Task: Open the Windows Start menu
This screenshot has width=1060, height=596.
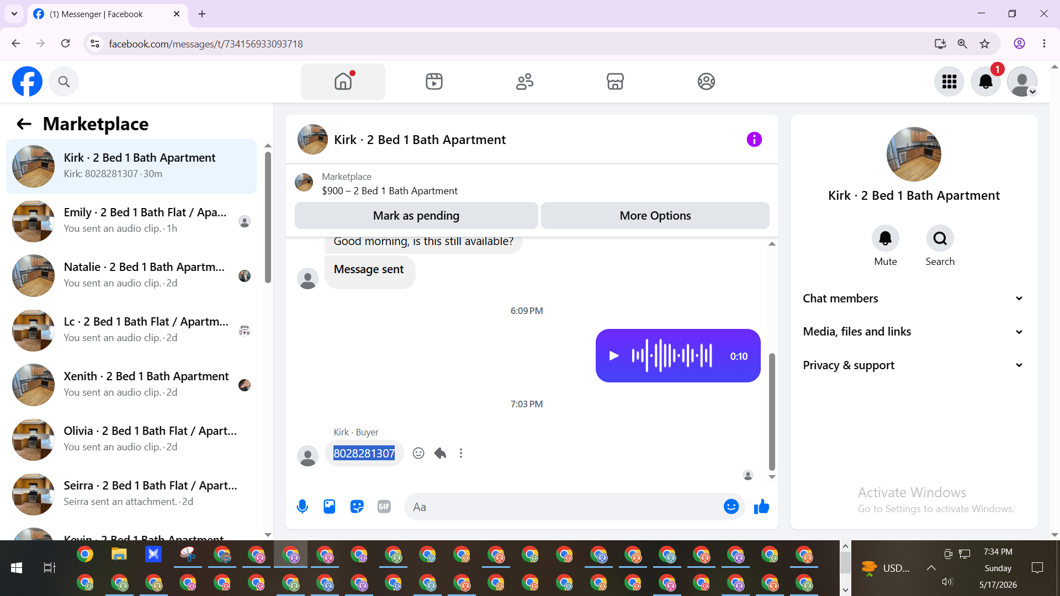Action: coord(17,568)
